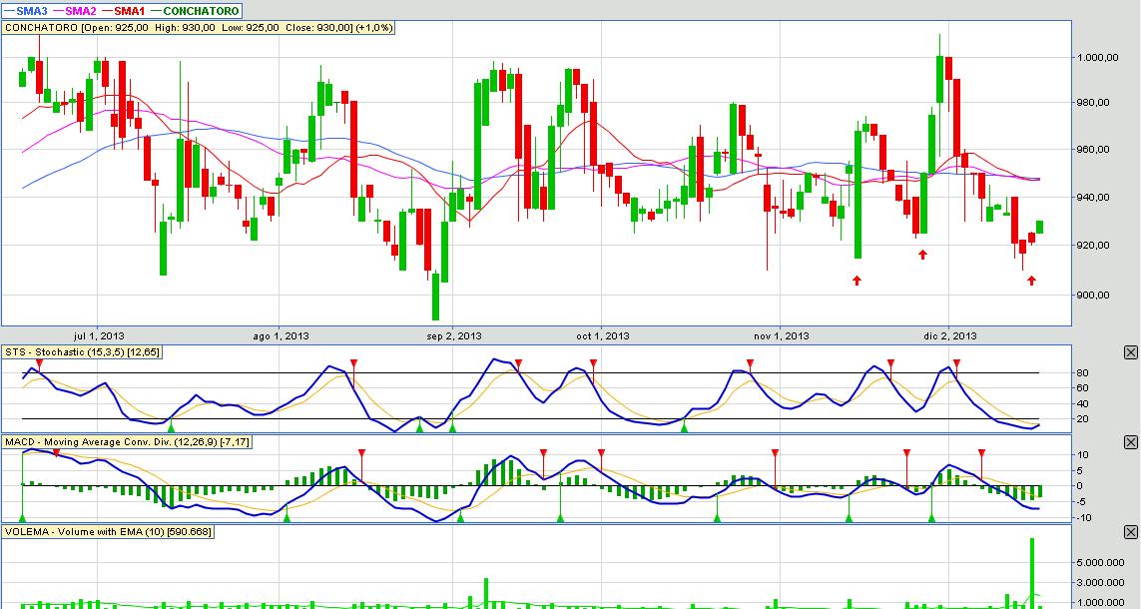Click the leftmost red arrow under price candles
This screenshot has height=609, width=1141.
click(856, 281)
